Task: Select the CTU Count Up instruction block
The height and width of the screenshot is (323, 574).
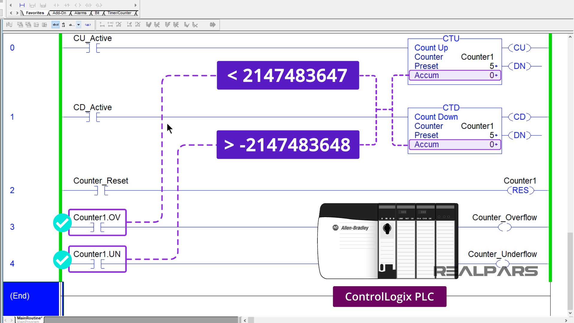Action: click(x=454, y=57)
